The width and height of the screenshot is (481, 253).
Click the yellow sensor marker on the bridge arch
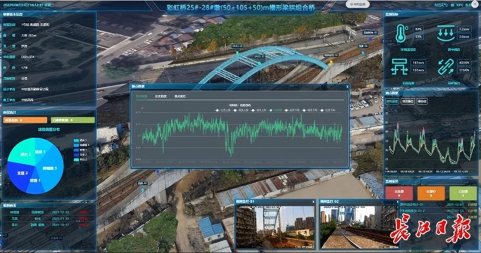coord(331,62)
